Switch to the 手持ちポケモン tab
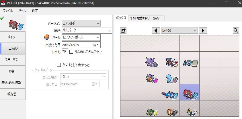This screenshot has height=119, width=242. point(140,19)
